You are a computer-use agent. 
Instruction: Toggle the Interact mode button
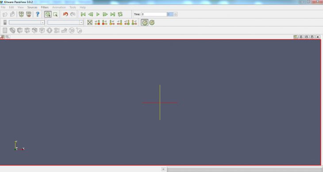point(48,14)
